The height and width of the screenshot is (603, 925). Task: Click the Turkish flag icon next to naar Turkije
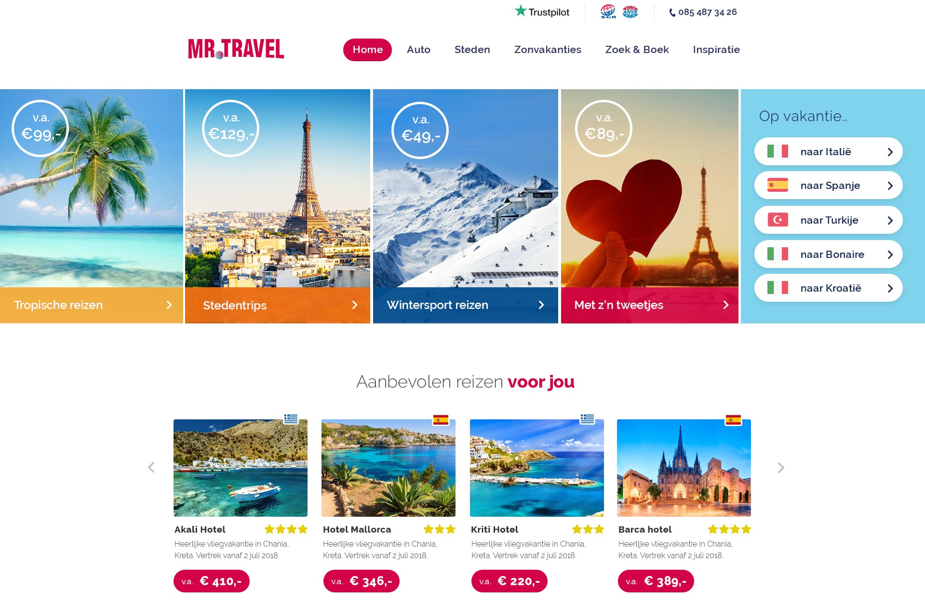778,220
